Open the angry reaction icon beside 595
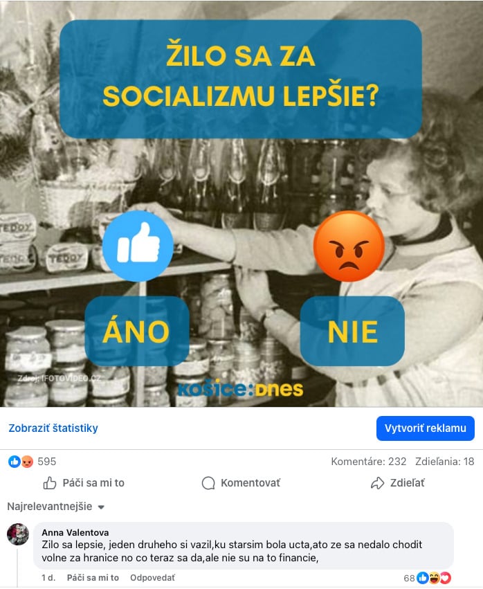This screenshot has width=483, height=589. 27,461
